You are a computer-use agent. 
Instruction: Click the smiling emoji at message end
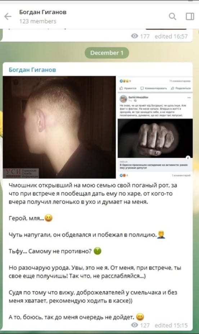(x=140, y=317)
